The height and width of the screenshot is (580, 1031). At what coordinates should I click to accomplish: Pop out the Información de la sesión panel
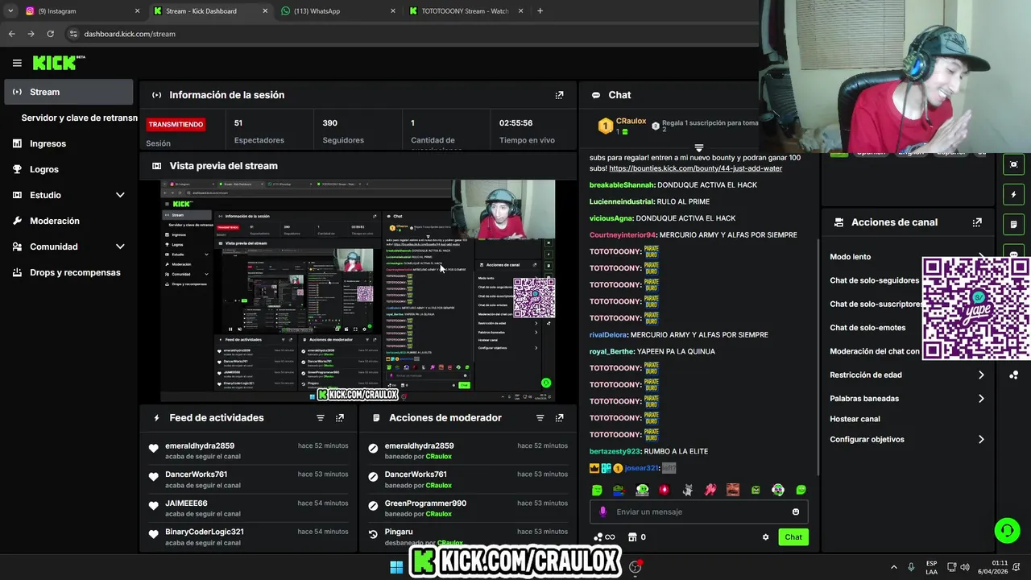(559, 95)
